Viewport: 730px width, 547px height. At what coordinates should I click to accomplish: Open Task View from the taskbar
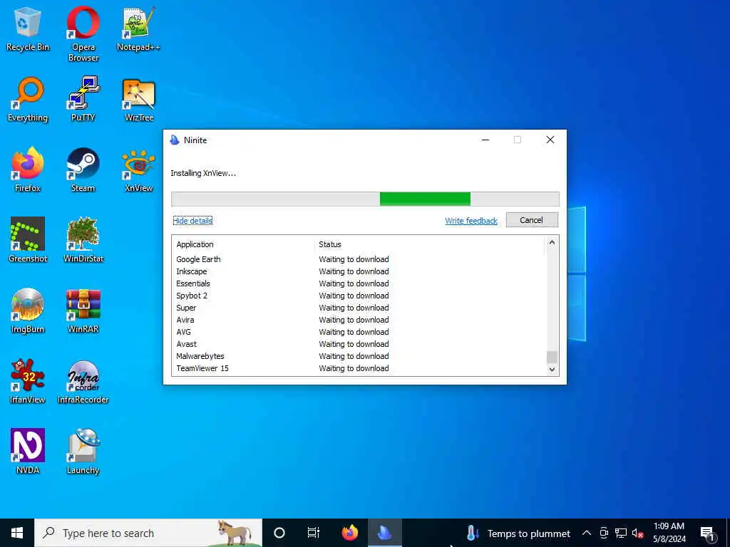(314, 533)
